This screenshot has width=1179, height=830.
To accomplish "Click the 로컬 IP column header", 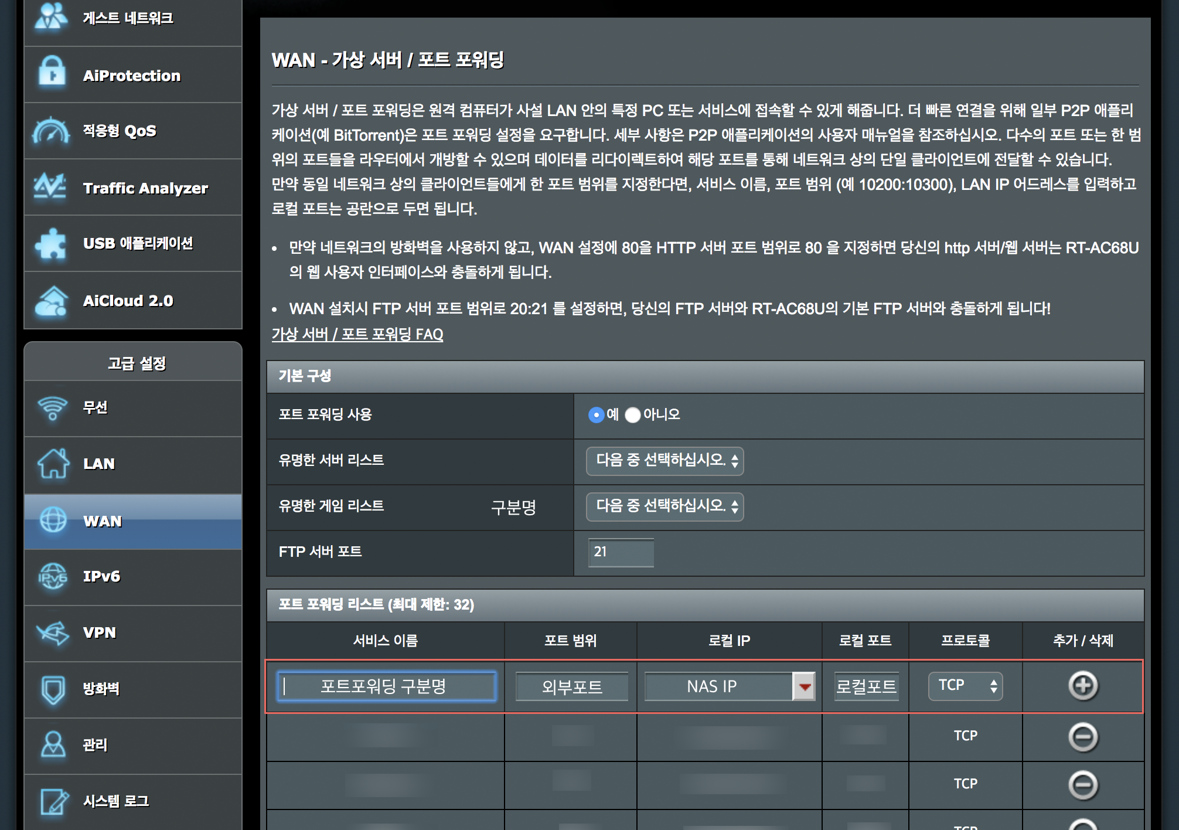I will click(x=730, y=641).
